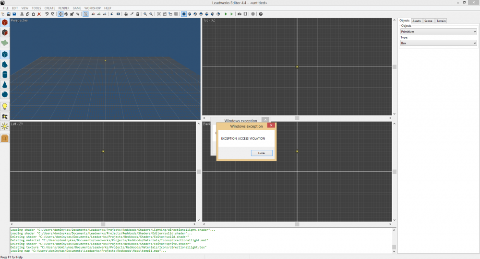Select the cone primitive tool
Viewport: 480px width, 259px height.
point(5,85)
